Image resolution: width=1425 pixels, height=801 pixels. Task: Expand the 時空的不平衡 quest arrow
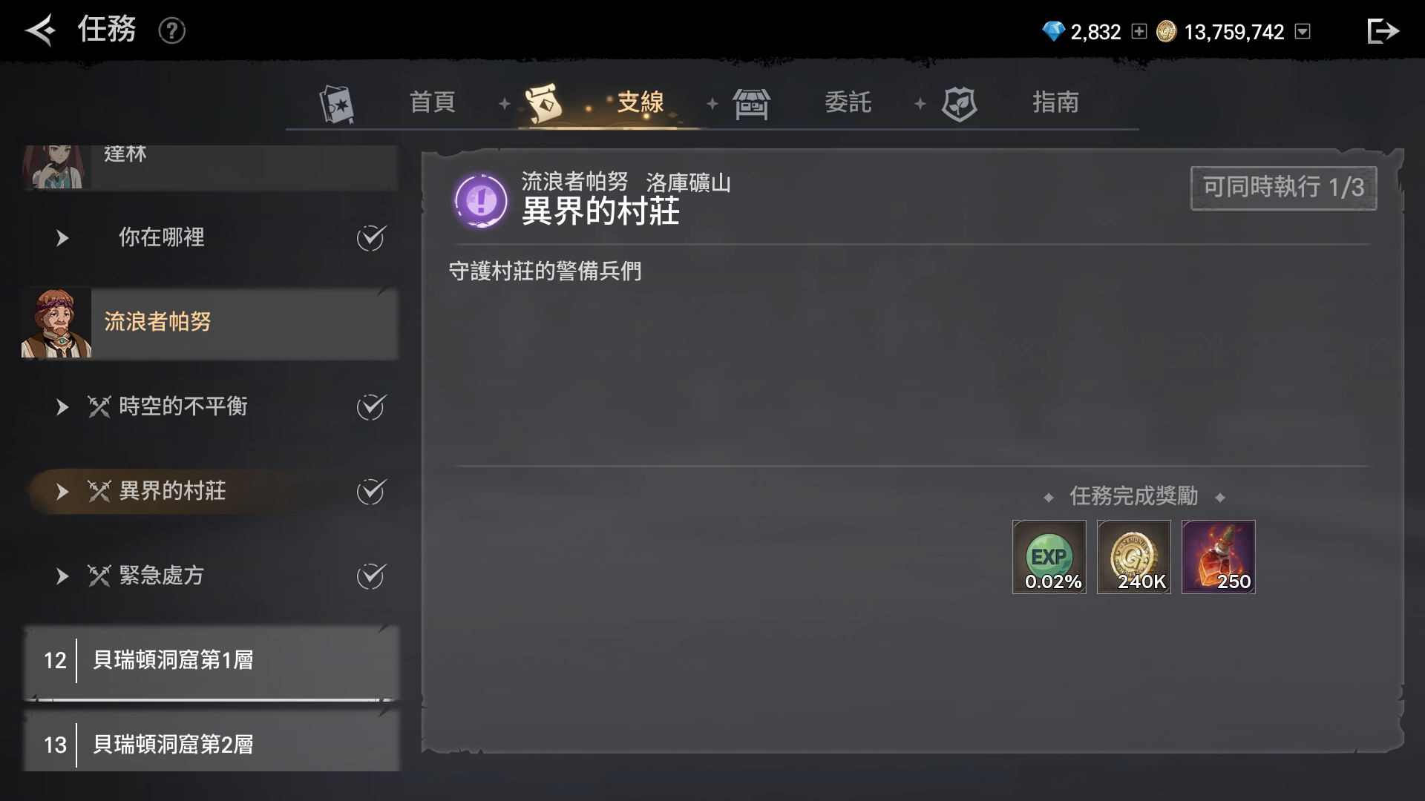click(62, 407)
